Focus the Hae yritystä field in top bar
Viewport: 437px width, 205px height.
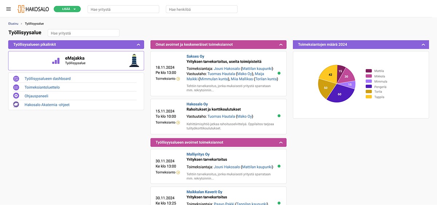123,9
